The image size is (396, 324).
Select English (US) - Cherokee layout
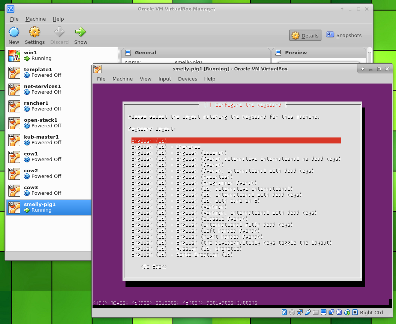(166, 147)
